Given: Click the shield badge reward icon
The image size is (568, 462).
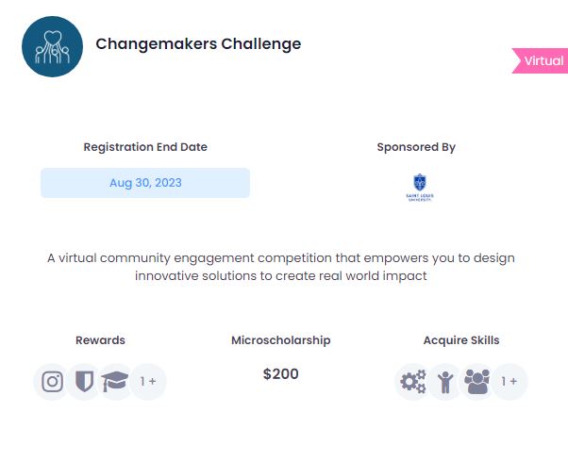Looking at the screenshot, I should pyautogui.click(x=84, y=382).
